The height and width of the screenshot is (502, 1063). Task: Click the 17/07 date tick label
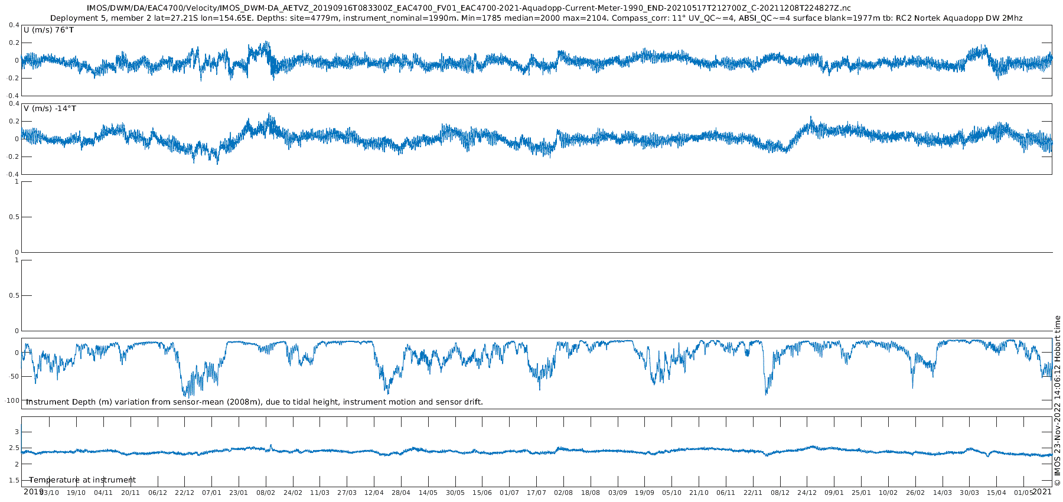[x=537, y=493]
